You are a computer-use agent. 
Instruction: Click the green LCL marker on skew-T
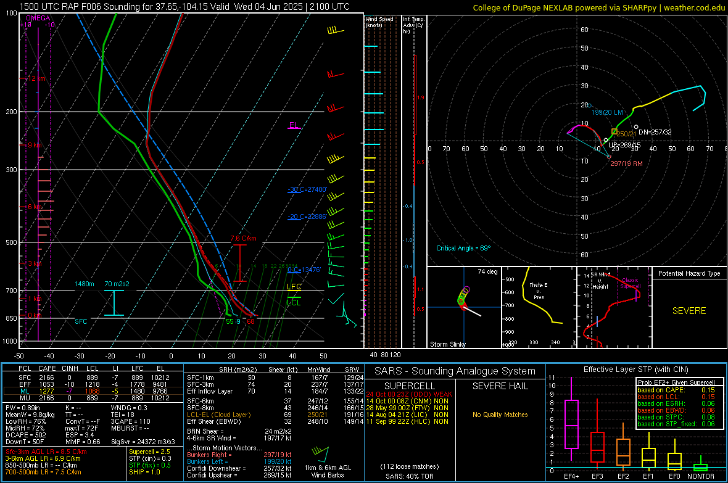tap(294, 302)
